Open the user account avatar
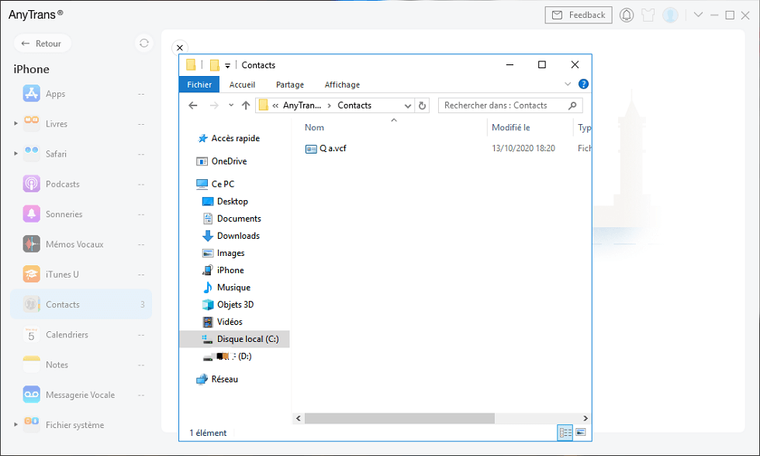This screenshot has height=456, width=760. (x=670, y=15)
